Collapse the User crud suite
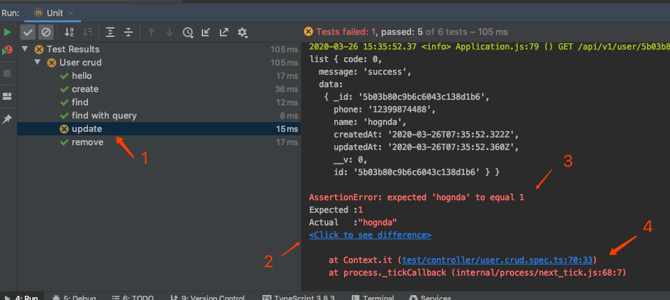Image resolution: width=670 pixels, height=300 pixels. coord(38,63)
